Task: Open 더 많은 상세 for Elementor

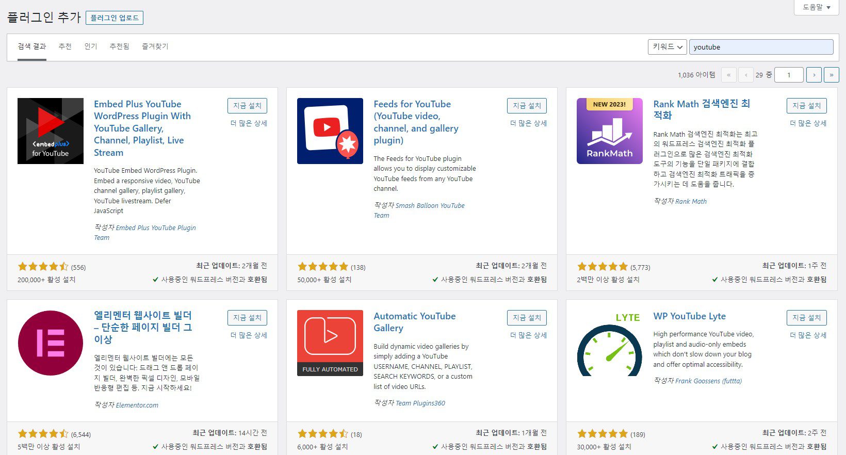Action: [x=249, y=335]
